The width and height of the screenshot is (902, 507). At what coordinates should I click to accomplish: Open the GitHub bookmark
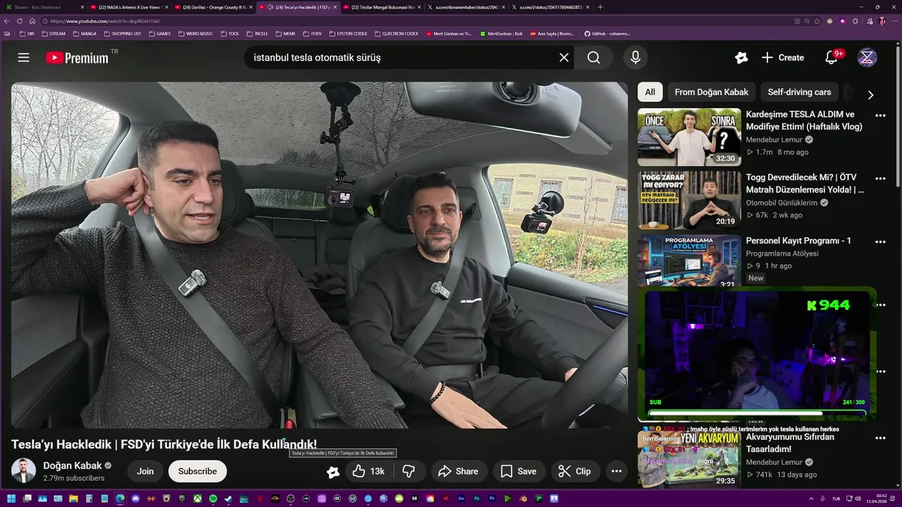tap(607, 33)
